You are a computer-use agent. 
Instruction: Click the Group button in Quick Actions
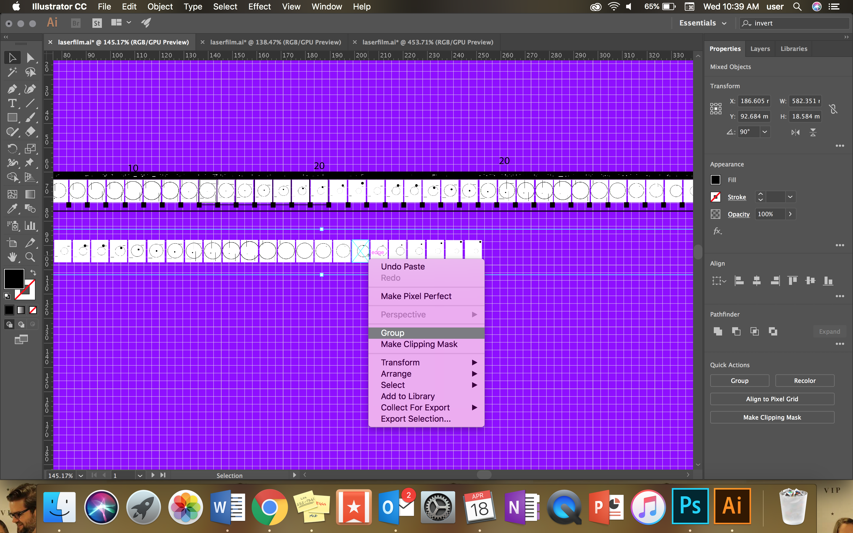pyautogui.click(x=739, y=380)
